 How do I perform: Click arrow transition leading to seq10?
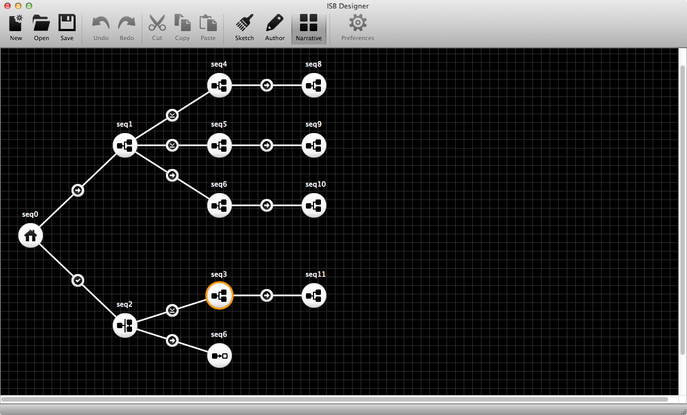coord(267,205)
